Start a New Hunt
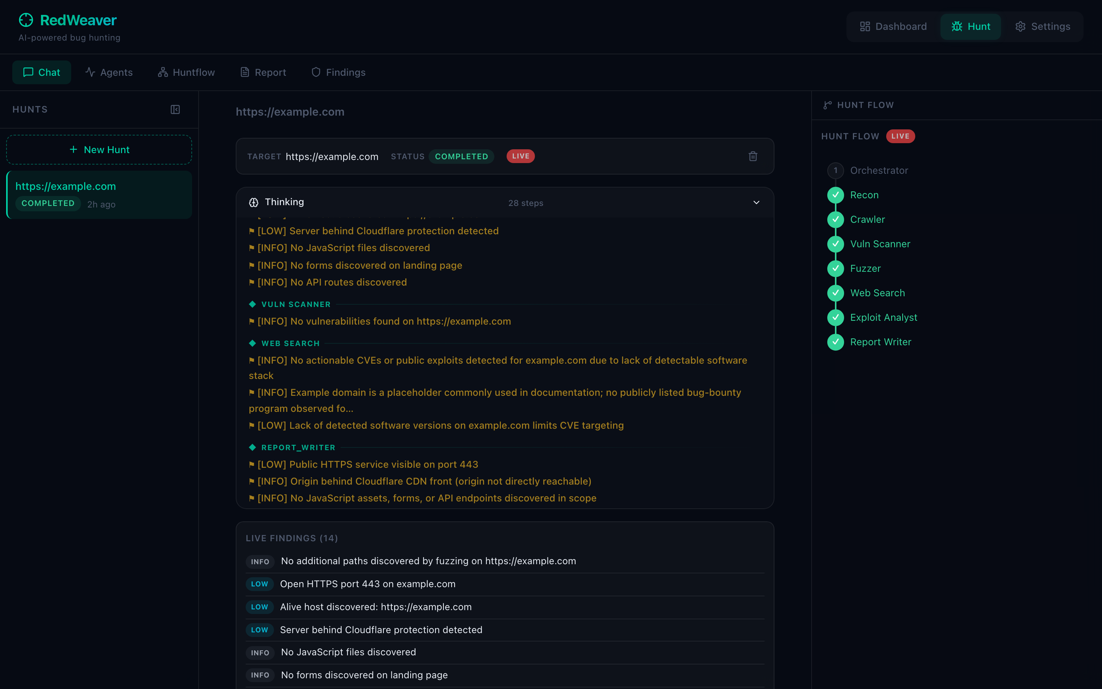Screen dimensions: 1102x689 tap(99, 149)
